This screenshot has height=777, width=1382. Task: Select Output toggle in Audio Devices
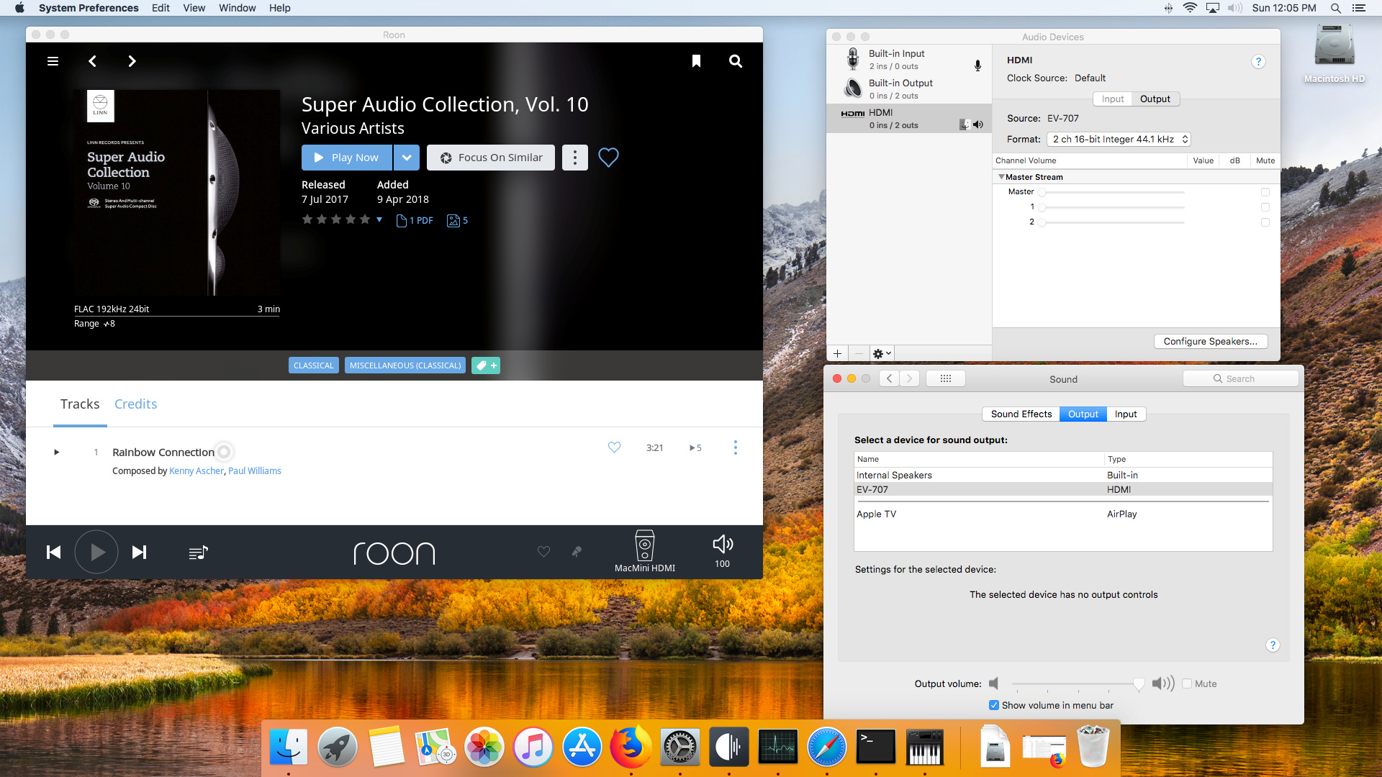point(1155,99)
